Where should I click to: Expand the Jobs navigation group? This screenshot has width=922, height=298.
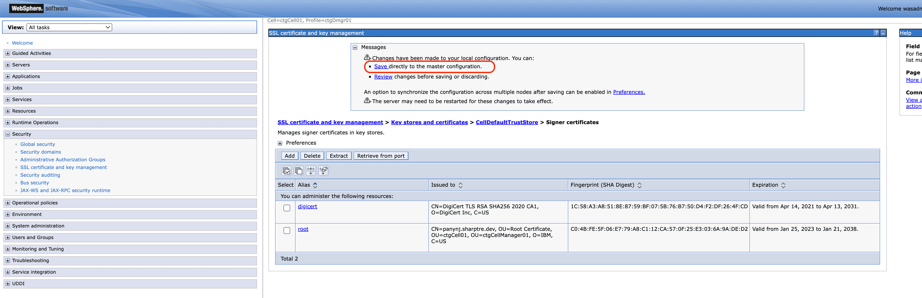[x=7, y=88]
